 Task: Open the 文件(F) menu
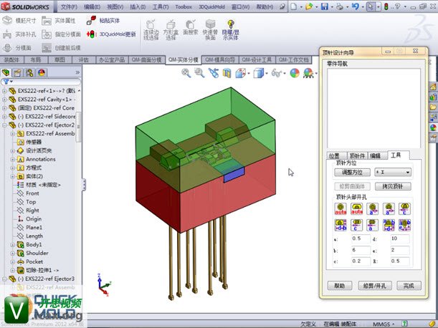coord(69,6)
